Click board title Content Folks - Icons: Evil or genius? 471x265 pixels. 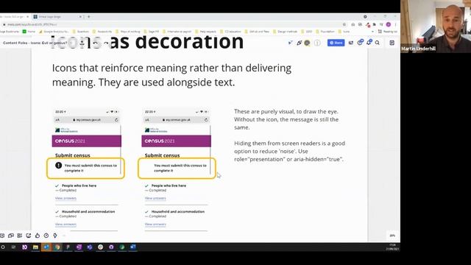[35, 43]
